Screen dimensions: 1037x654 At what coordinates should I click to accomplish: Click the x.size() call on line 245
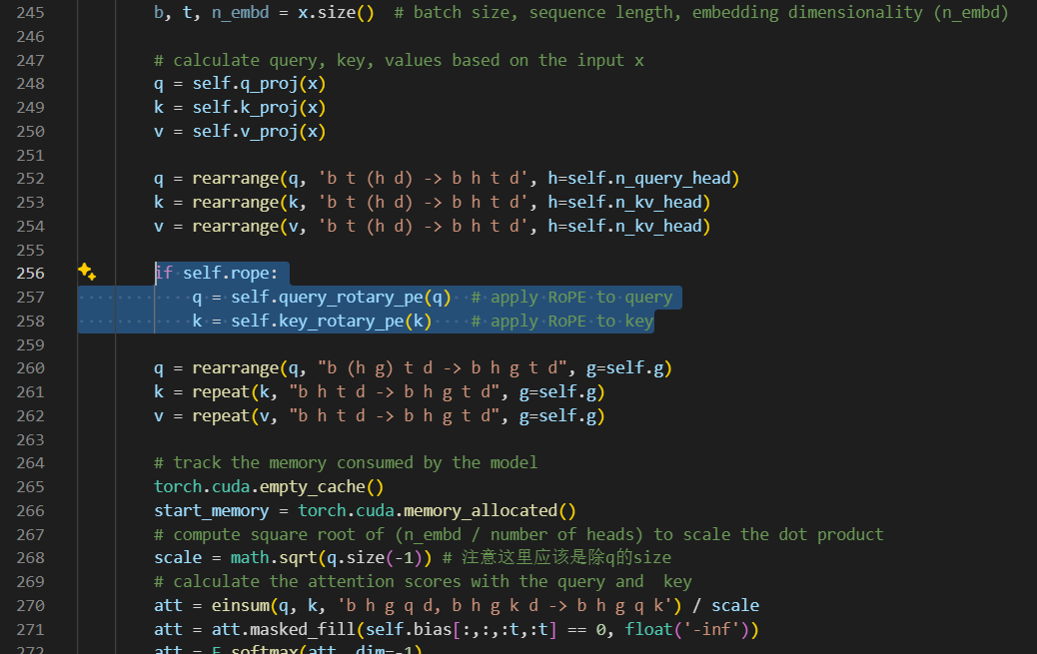pyautogui.click(x=336, y=13)
